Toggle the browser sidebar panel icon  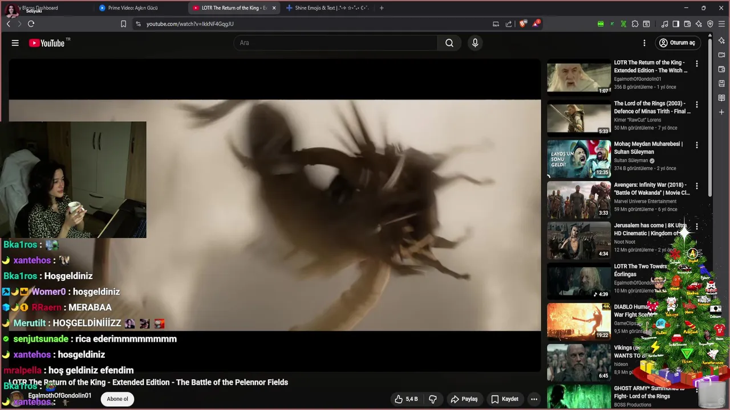[x=676, y=24]
